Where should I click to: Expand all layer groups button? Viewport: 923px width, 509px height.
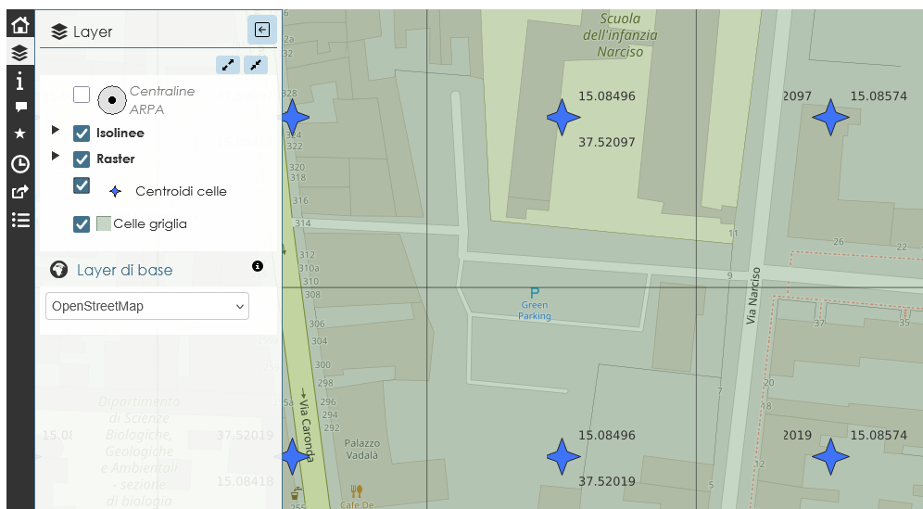click(x=228, y=65)
